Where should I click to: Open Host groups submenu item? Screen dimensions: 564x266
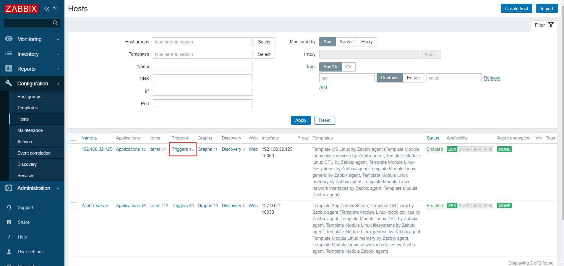(x=37, y=97)
